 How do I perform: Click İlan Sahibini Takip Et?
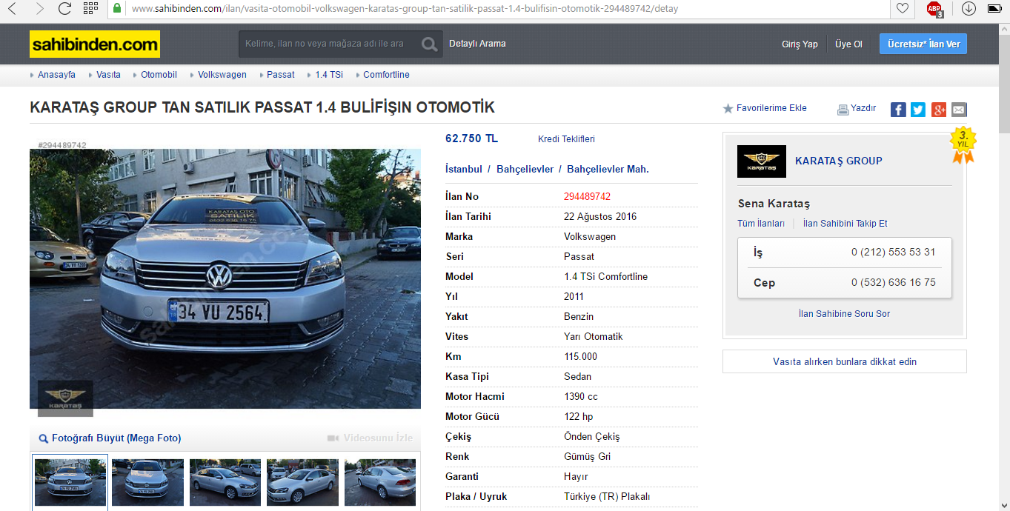click(845, 224)
